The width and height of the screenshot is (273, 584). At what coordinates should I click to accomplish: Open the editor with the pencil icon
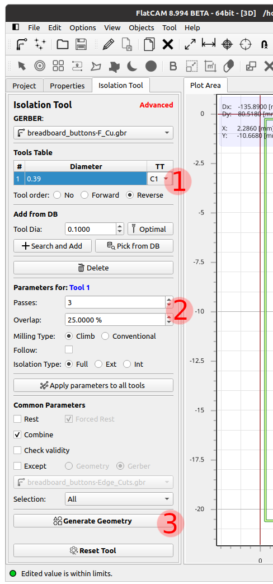click(108, 44)
